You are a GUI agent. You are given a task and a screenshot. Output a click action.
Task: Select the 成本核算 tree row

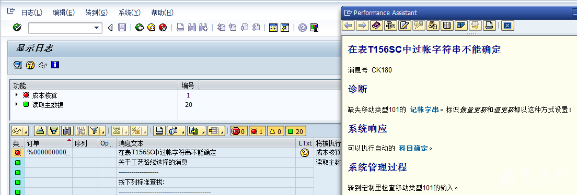pos(176,95)
